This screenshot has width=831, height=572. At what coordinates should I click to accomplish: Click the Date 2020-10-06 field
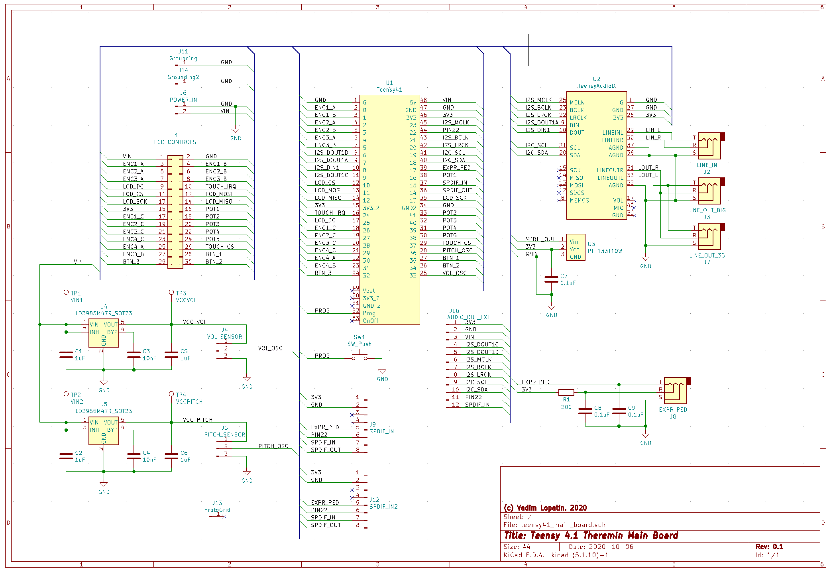[601, 546]
